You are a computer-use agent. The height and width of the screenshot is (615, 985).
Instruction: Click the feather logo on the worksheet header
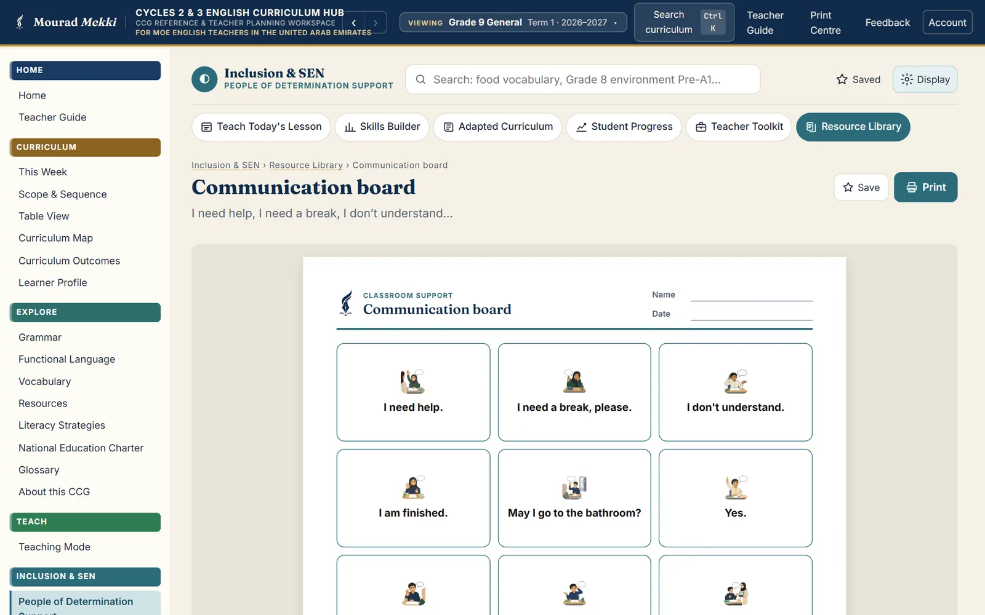pyautogui.click(x=347, y=303)
